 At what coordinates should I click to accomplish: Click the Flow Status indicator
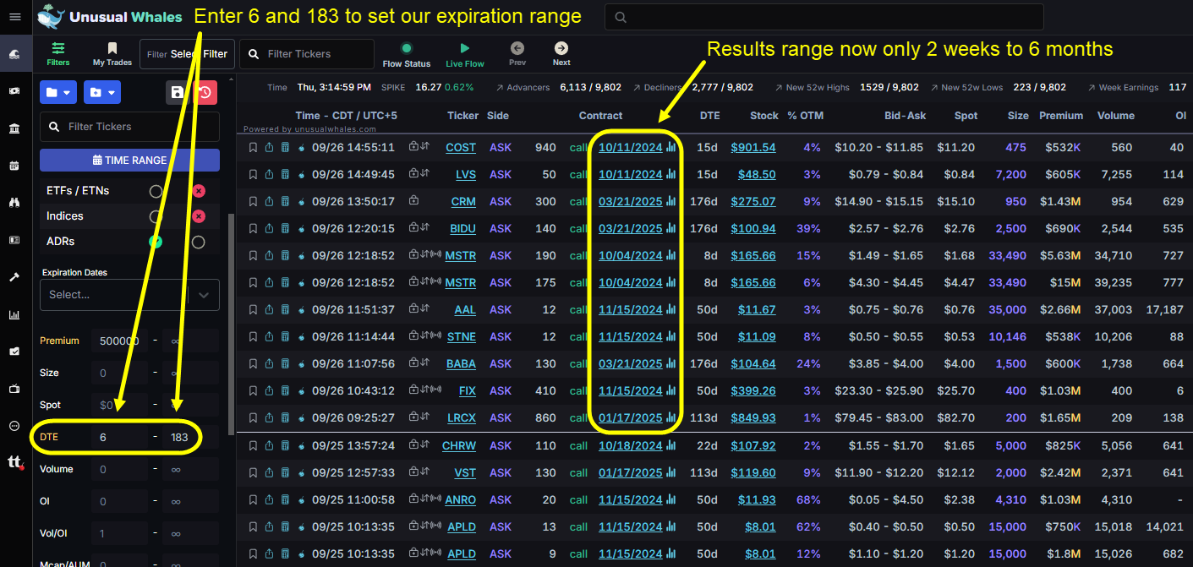pos(407,54)
